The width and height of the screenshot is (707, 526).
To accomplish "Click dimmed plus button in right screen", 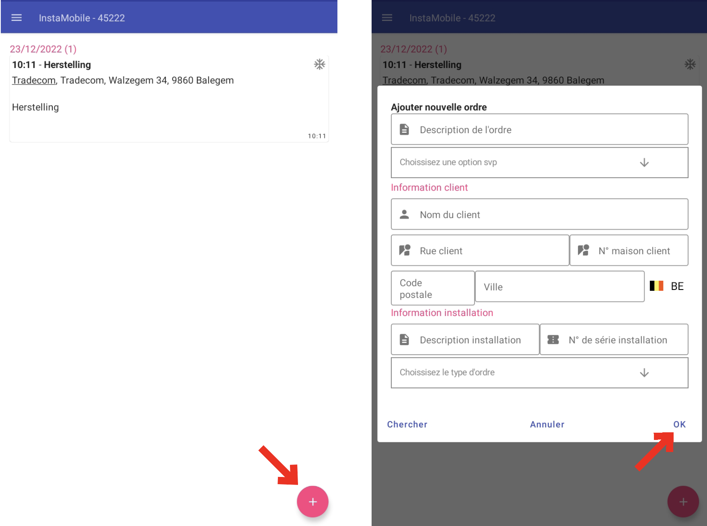I will tap(683, 501).
